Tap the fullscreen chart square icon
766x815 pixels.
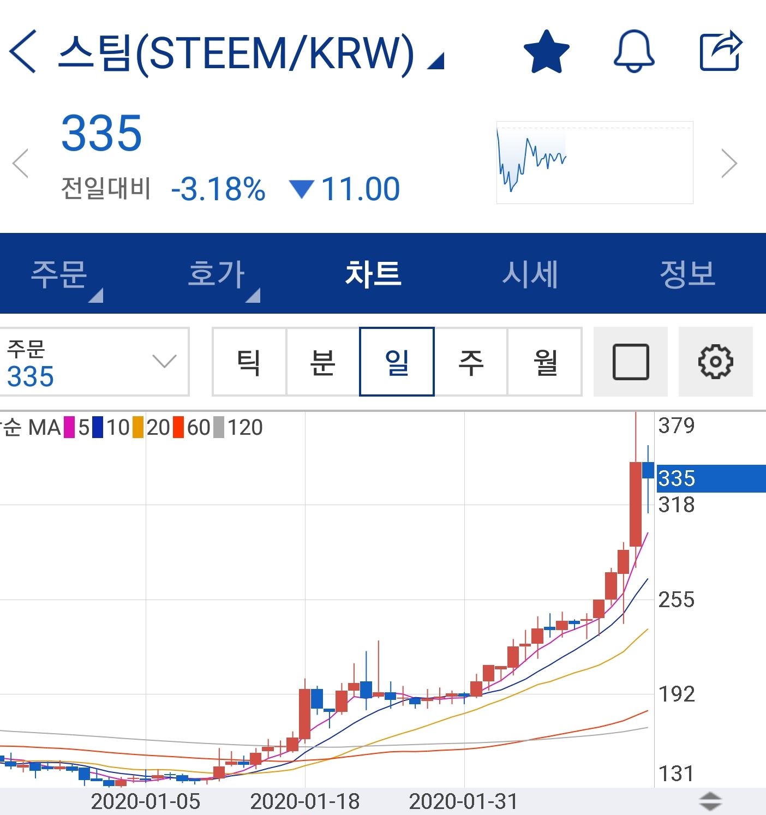point(631,362)
